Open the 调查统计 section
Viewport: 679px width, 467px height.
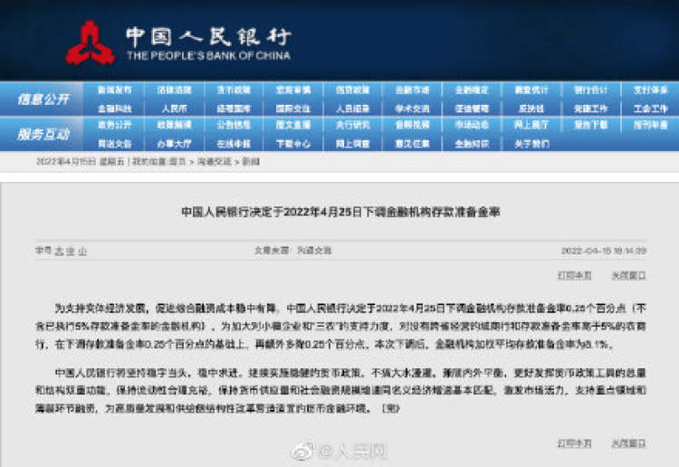click(531, 90)
